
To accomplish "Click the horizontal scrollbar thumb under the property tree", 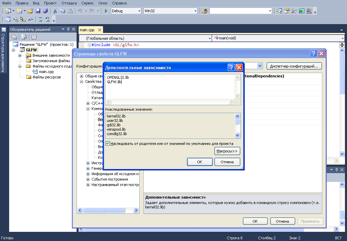I will point(104,210).
